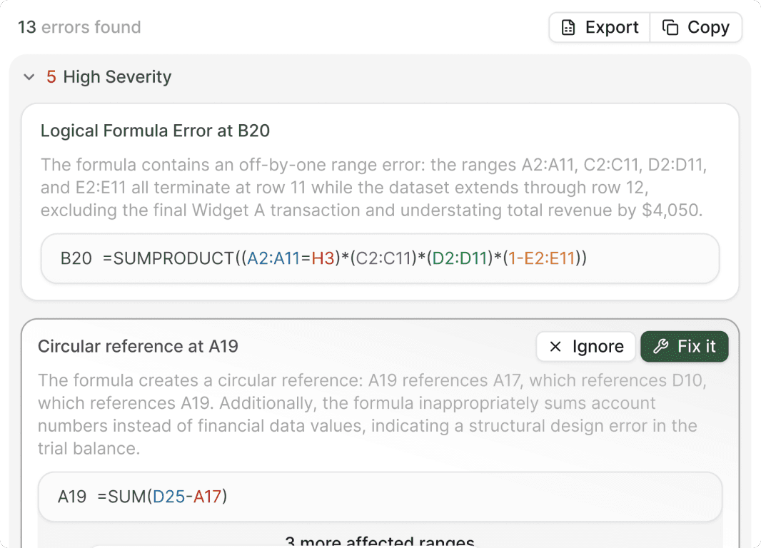Click the chevron beside 5 High Severity

[29, 76]
